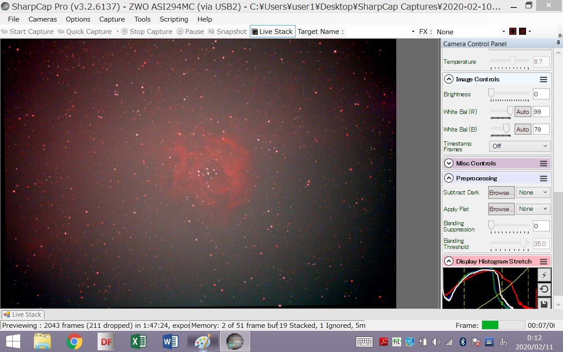The image size is (563, 352).
Task: Collapse the Display Histogram Stretch section
Action: pos(449,261)
